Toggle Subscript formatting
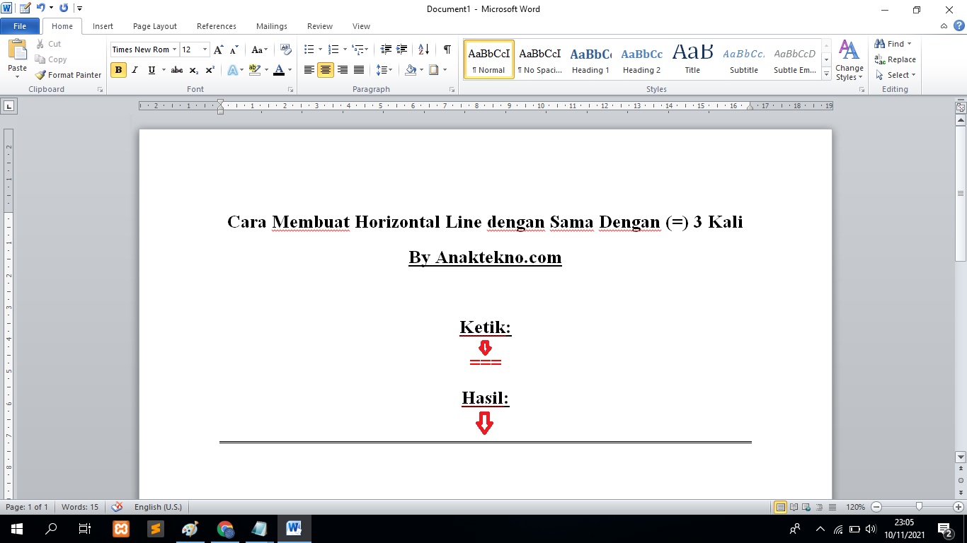The width and height of the screenshot is (967, 543). tap(194, 70)
